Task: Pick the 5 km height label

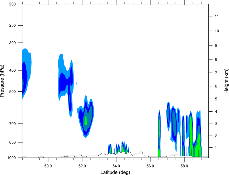Action: tap(216, 99)
